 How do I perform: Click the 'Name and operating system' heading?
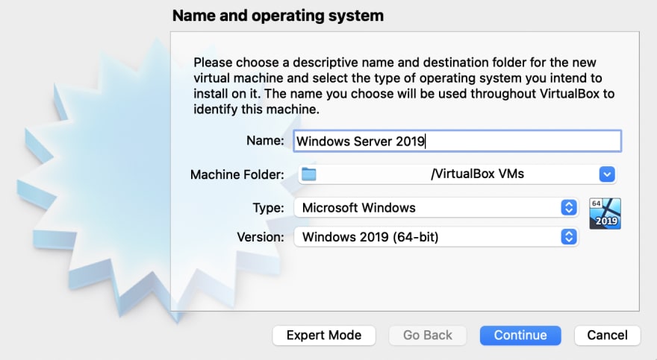click(x=278, y=16)
